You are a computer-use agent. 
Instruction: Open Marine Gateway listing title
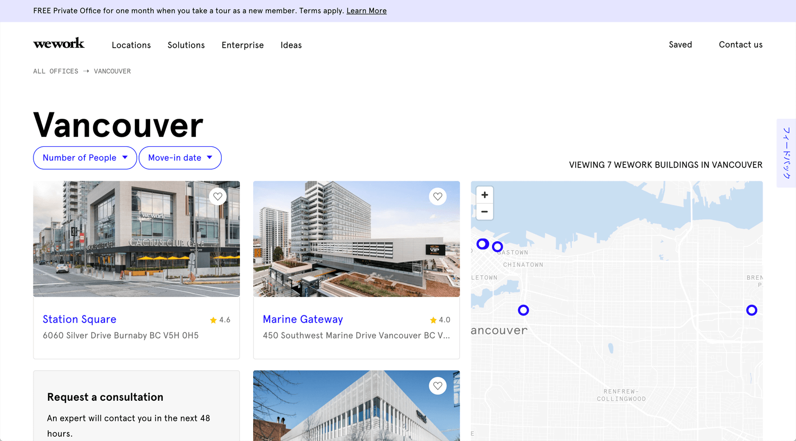coord(303,319)
